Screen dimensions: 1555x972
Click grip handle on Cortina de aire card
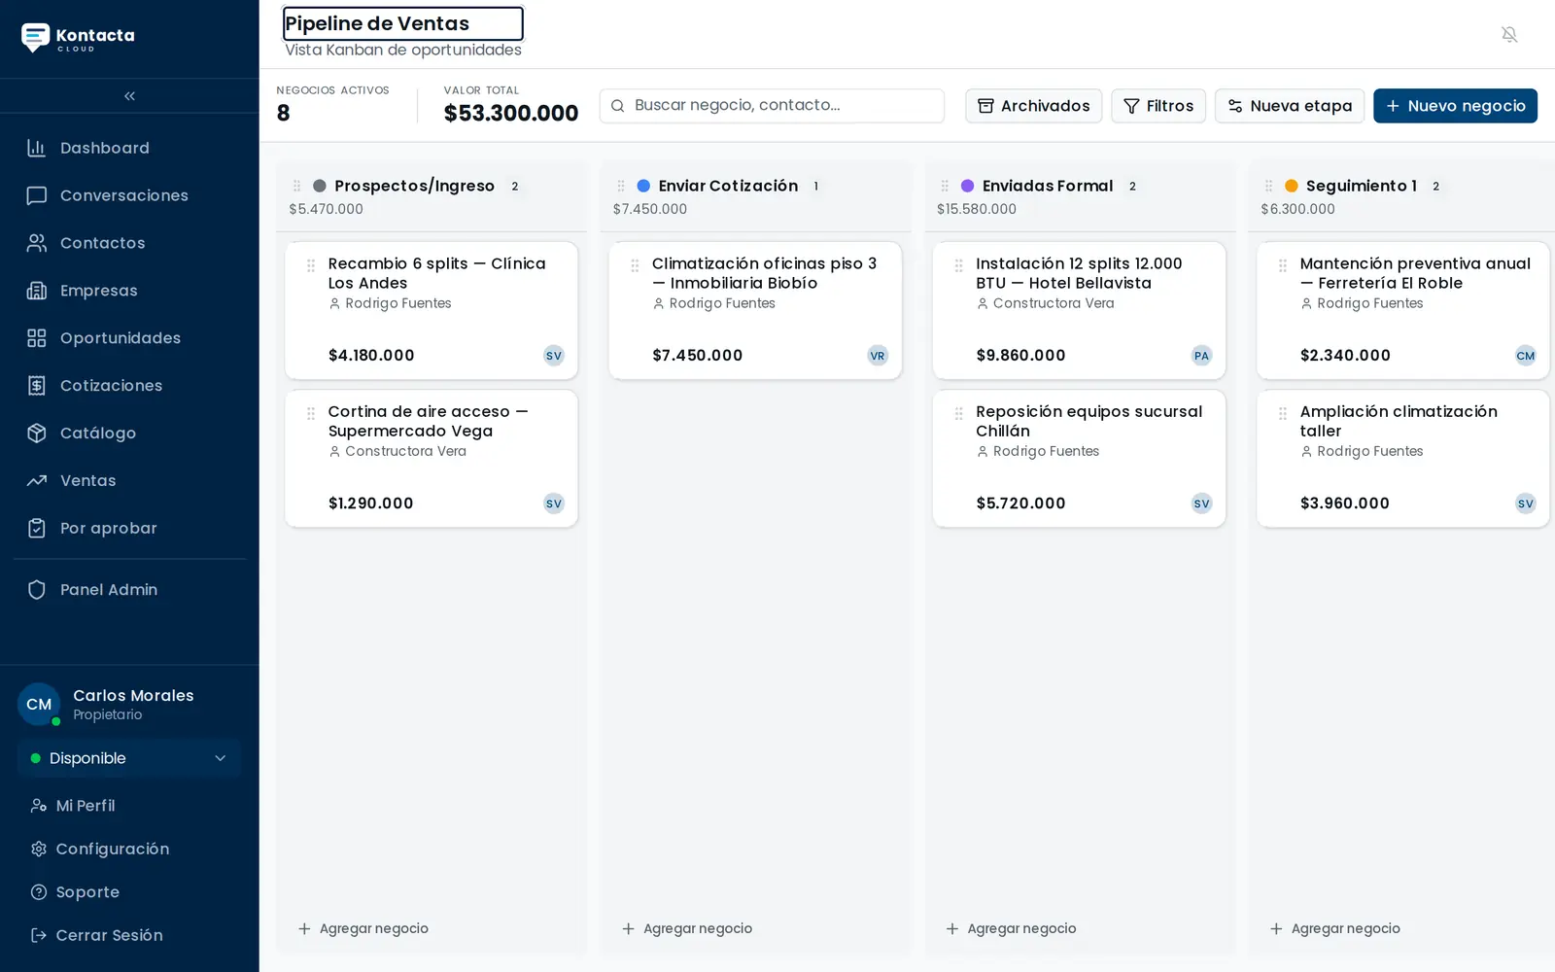pyautogui.click(x=311, y=413)
